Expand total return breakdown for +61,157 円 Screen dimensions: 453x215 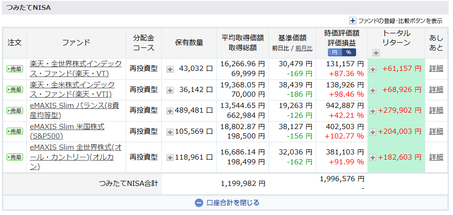(373, 69)
